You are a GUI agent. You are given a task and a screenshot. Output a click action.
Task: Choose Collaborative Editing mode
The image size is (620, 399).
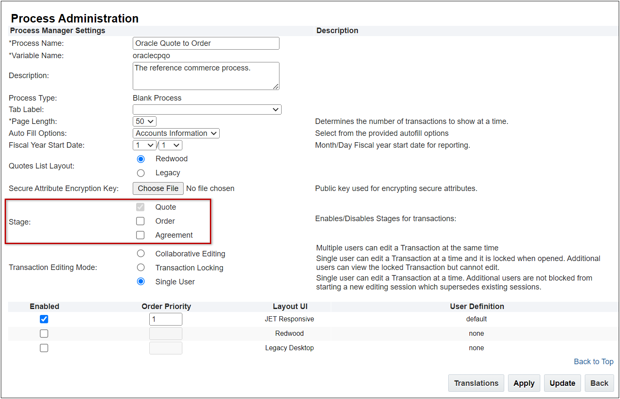[x=141, y=253]
